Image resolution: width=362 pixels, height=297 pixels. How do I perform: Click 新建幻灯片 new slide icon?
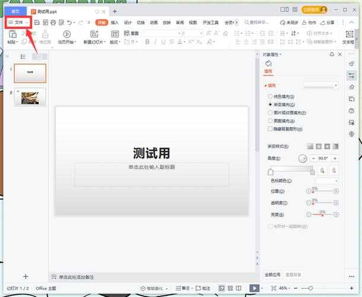(x=94, y=34)
